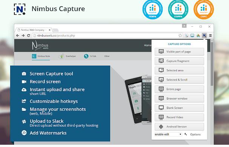Click the watermark icon beside Add Watermarks

[24, 133]
